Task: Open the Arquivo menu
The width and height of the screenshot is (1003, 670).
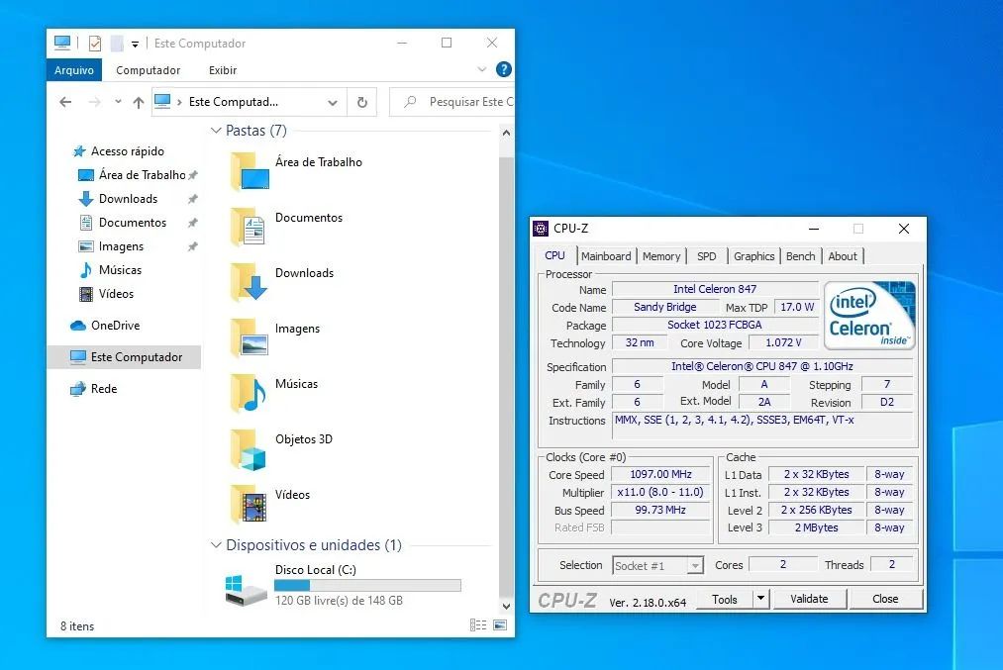Action: click(x=74, y=70)
